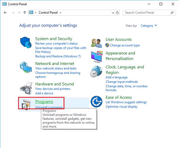The width and height of the screenshot is (179, 148).
Task: Open the Programs disc box icon
Action: pyautogui.click(x=26, y=105)
